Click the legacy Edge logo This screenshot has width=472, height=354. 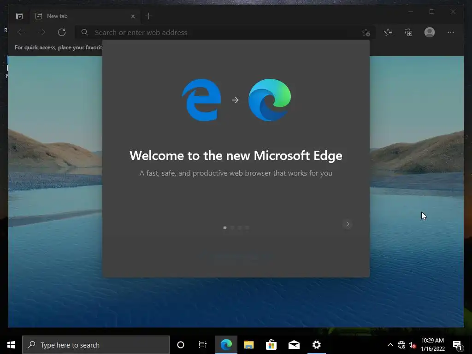201,100
